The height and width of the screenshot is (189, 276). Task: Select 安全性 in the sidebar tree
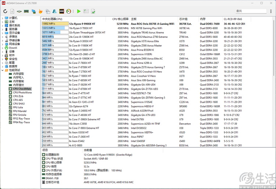click(x=13, y=59)
